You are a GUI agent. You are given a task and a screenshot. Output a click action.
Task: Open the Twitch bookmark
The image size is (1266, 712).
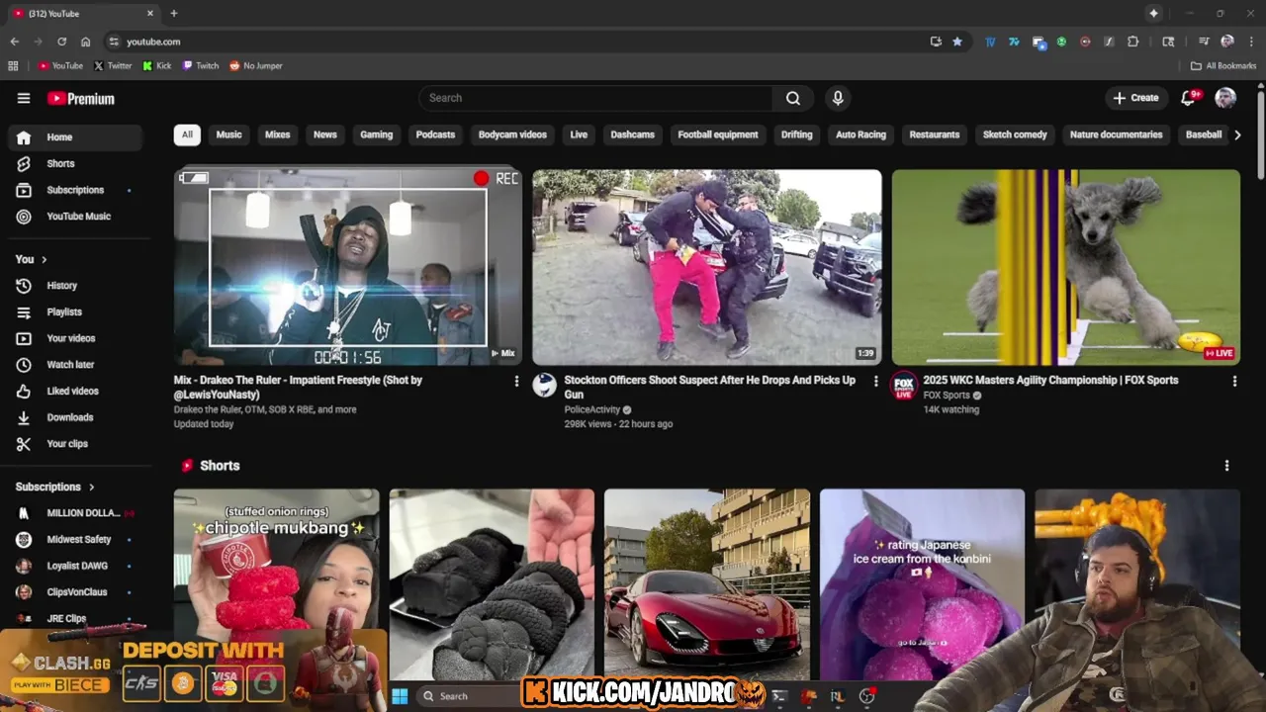click(201, 66)
